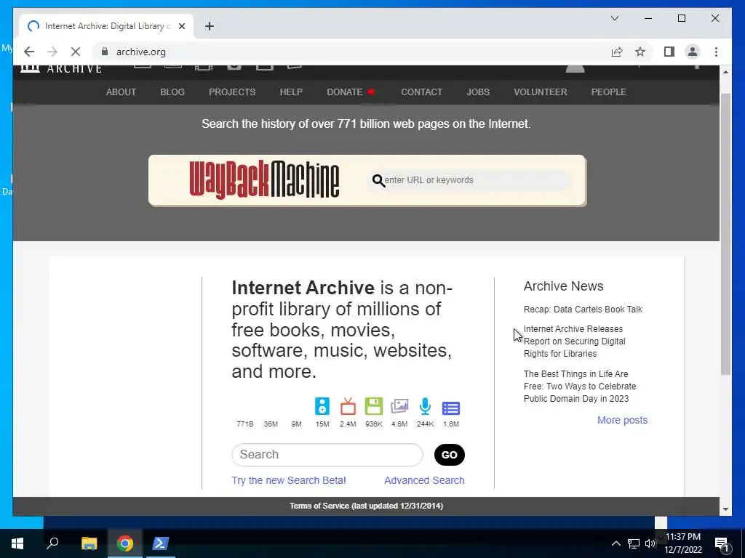Open the volume tray icon
Image resolution: width=745 pixels, height=558 pixels.
pos(650,543)
